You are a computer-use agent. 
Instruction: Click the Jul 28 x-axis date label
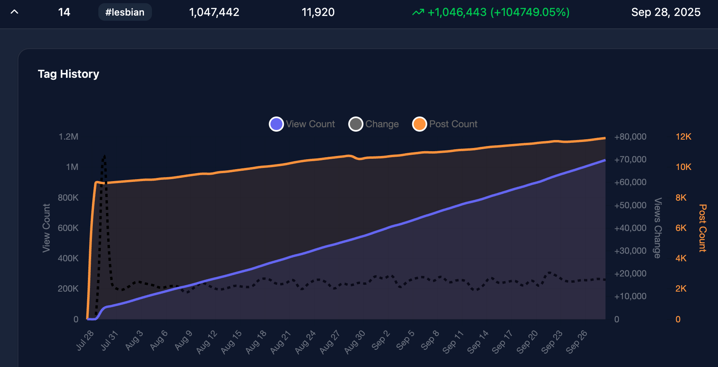85,340
